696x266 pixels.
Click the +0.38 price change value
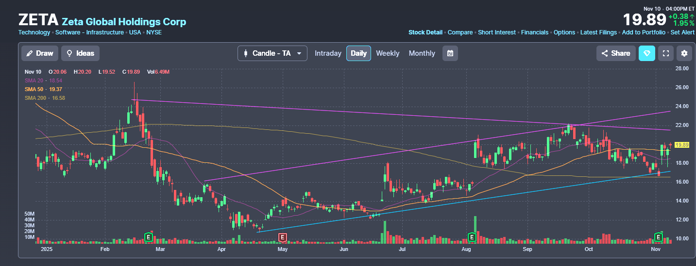tap(678, 16)
